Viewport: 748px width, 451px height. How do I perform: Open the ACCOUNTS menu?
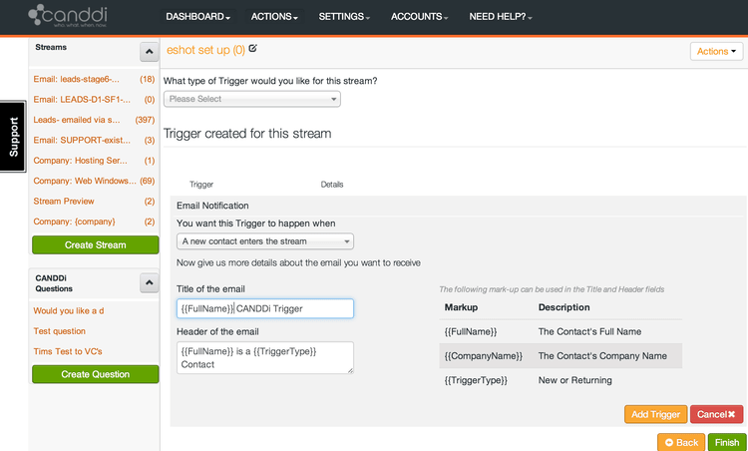pos(419,17)
